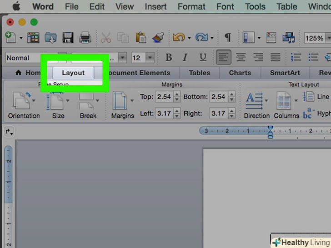Open the Toolbox icon
The height and width of the screenshot is (248, 331).
click(x=271, y=38)
